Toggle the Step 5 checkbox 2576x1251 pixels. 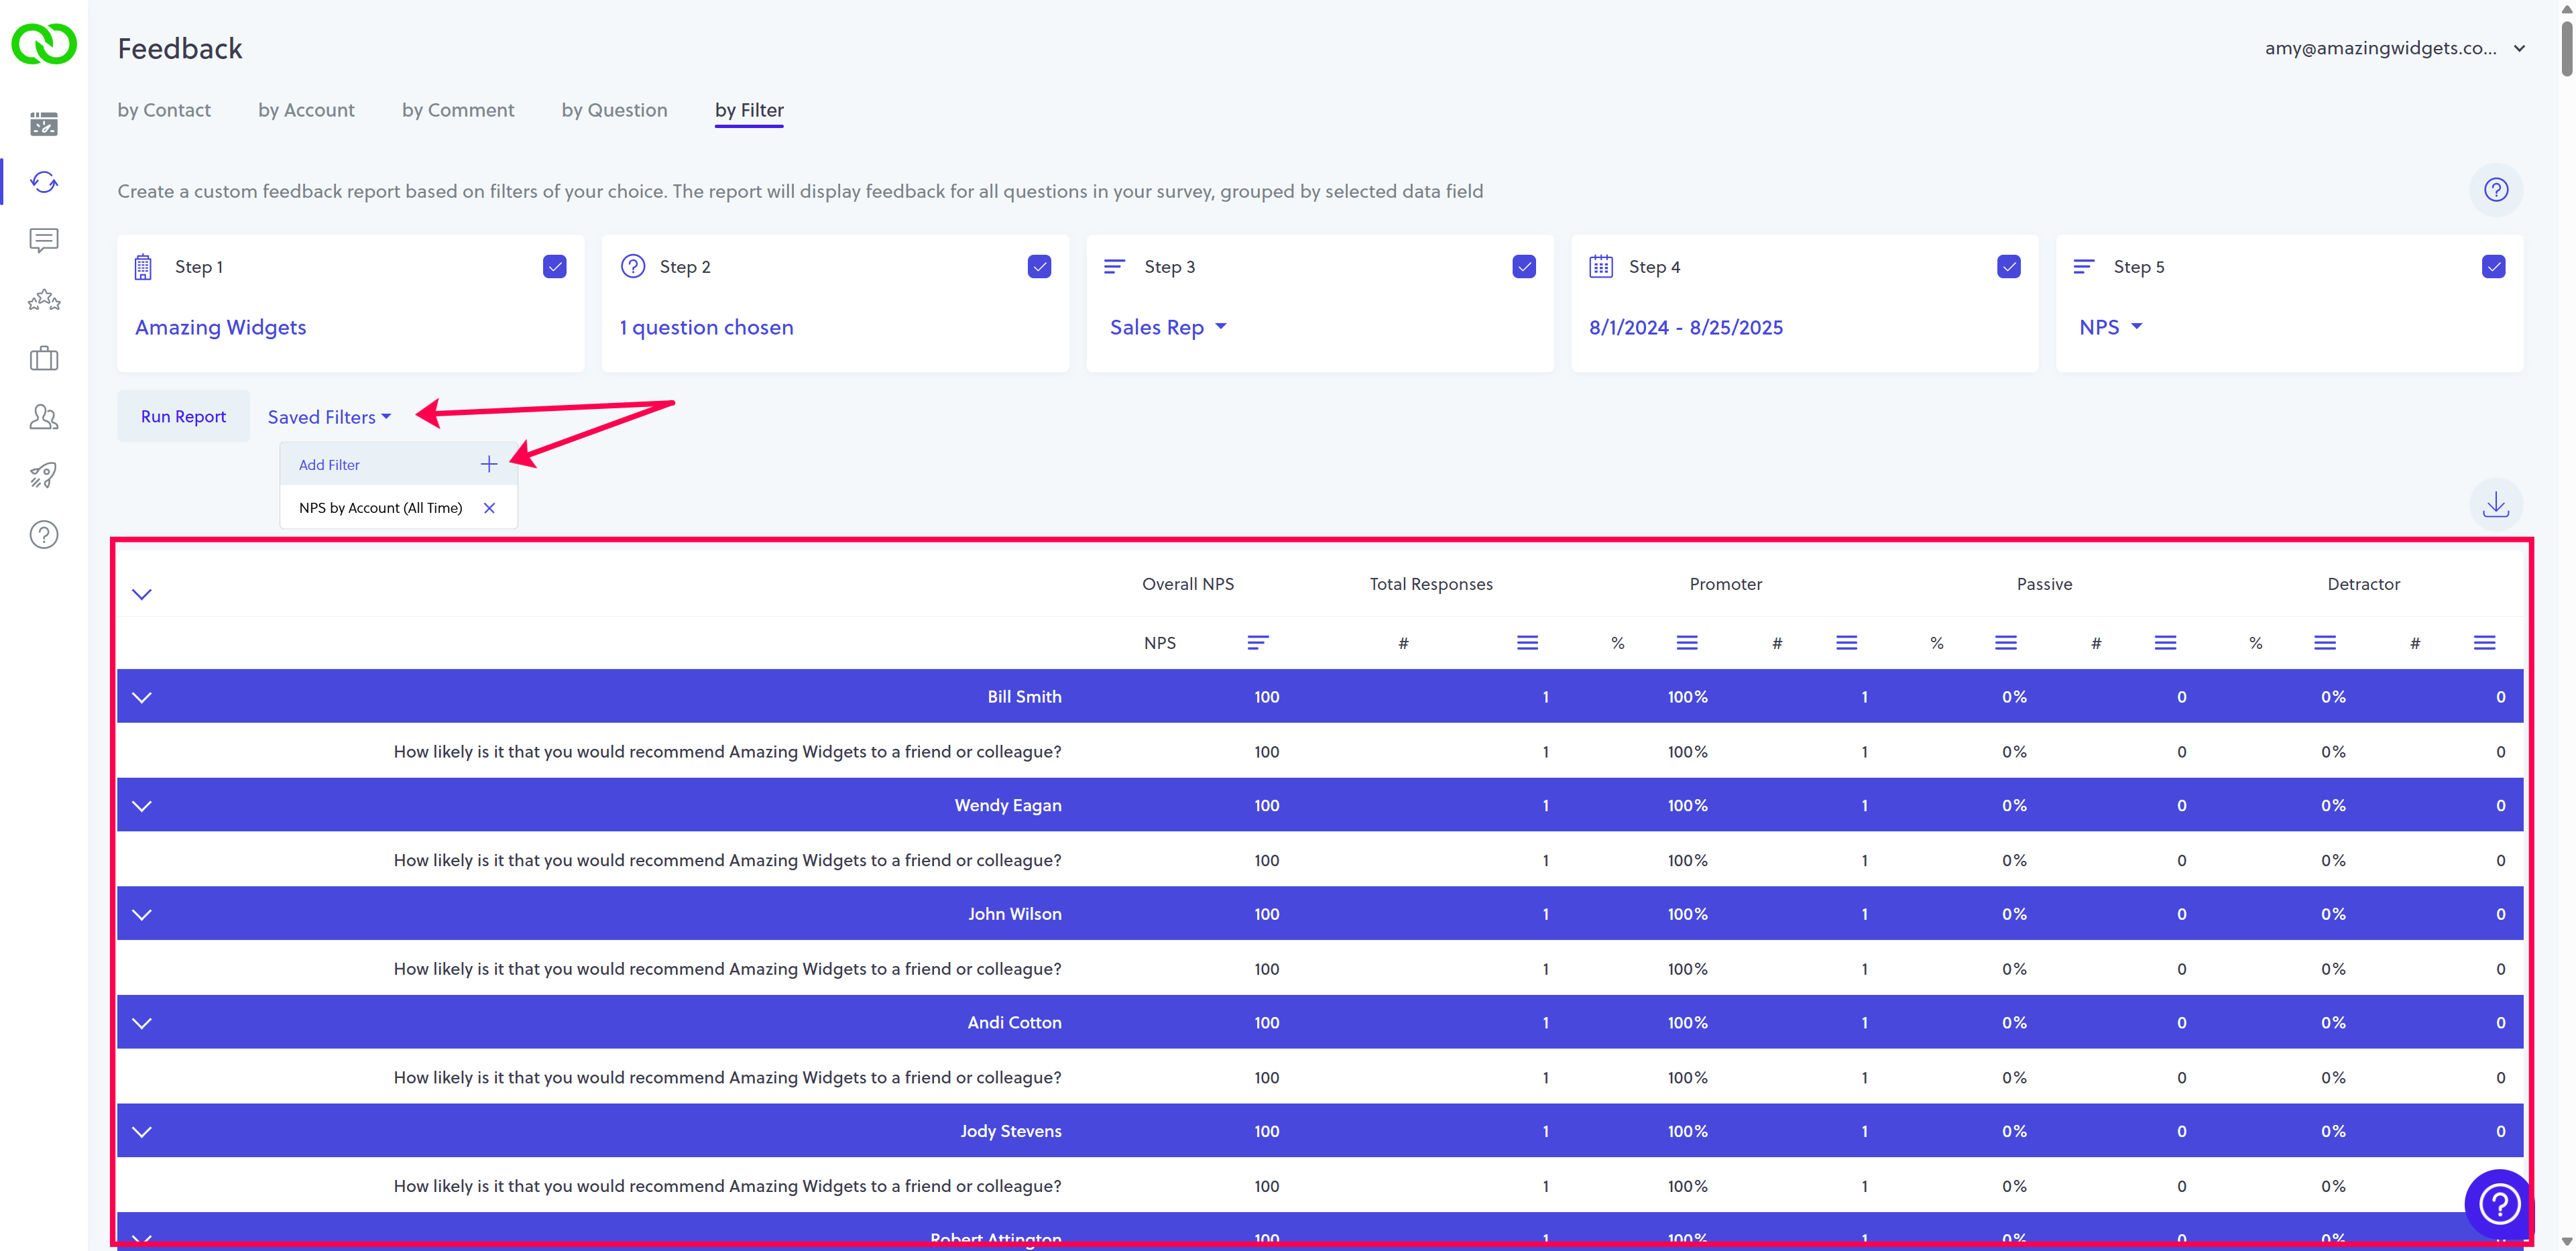point(2494,267)
